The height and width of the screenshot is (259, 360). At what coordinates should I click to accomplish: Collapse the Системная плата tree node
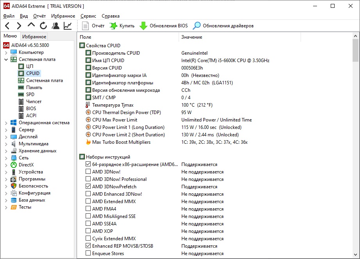coord(6,59)
